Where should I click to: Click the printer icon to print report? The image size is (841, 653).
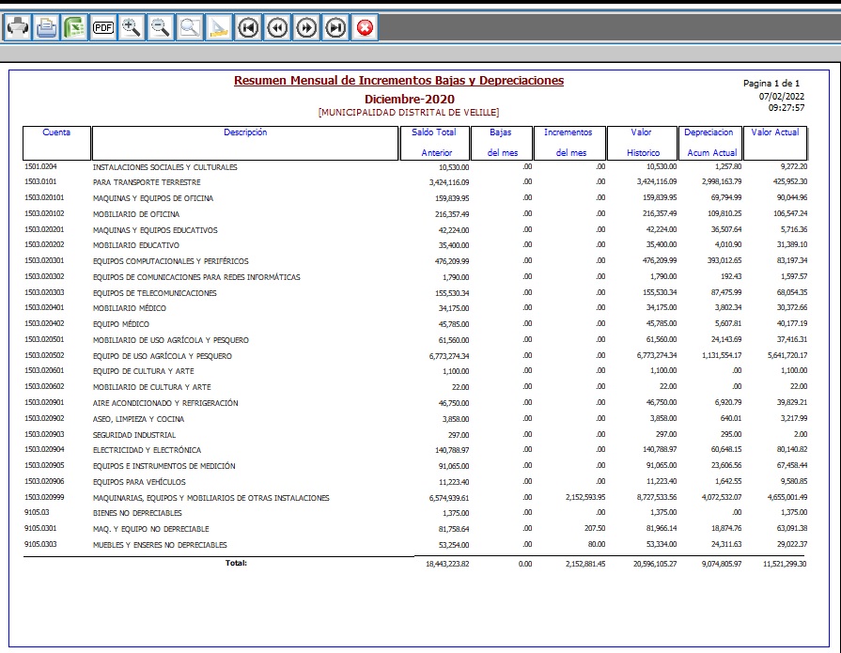(x=18, y=27)
